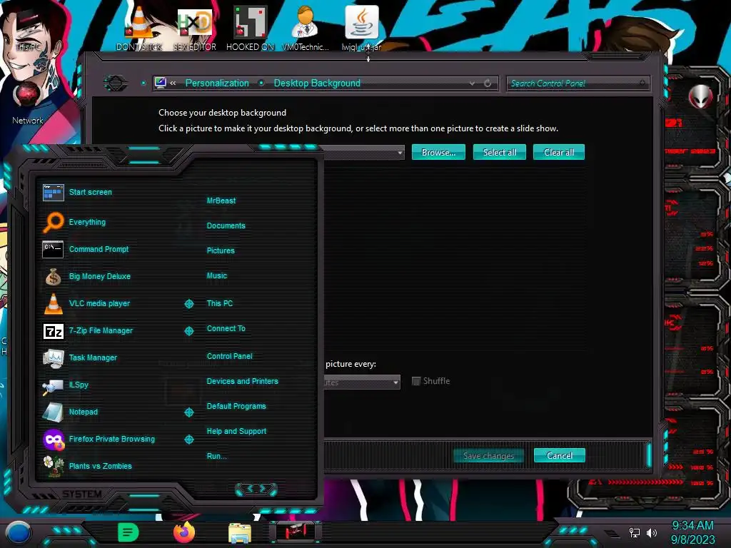
Task: Click the back chevrons in address bar
Action: pyautogui.click(x=173, y=83)
